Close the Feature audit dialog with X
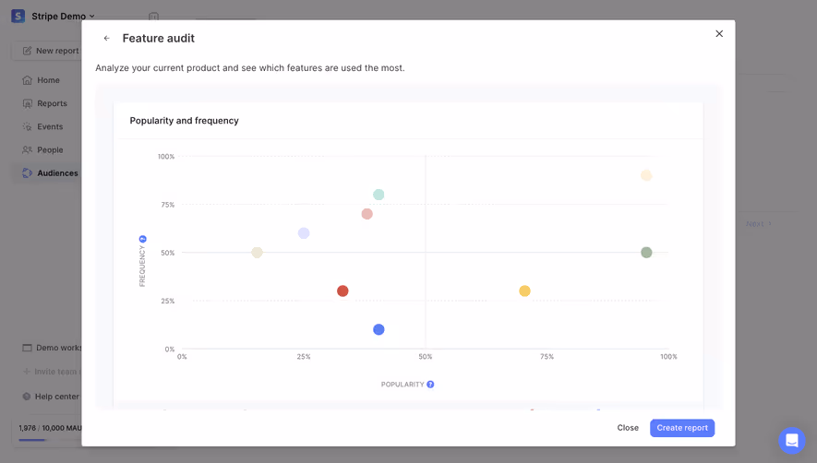 [x=719, y=33]
